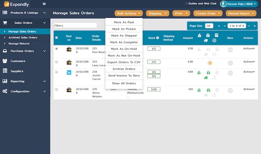Screen dimensions: 261x154
Task: Click the picked status header icon
Action: tap(199, 35)
